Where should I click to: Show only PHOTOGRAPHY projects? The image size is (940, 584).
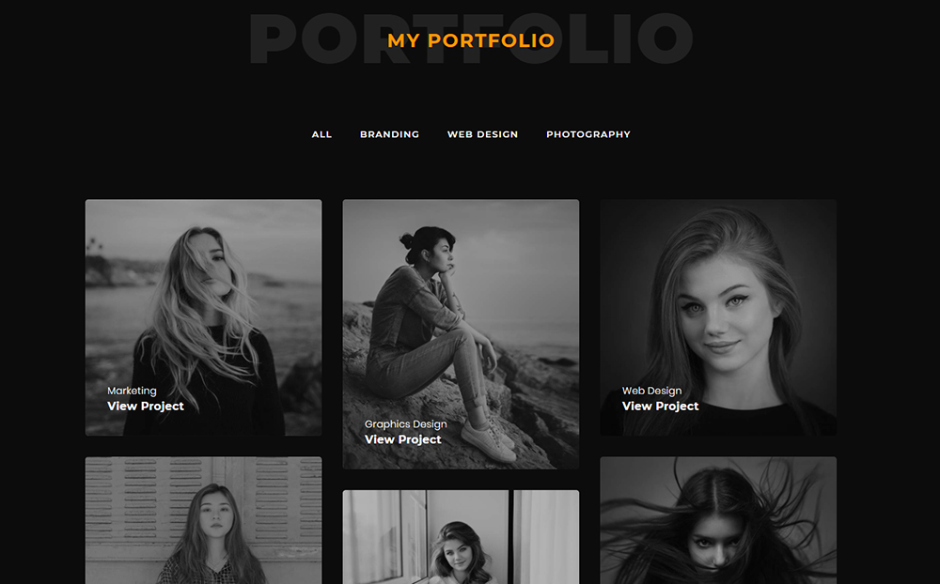tap(588, 134)
